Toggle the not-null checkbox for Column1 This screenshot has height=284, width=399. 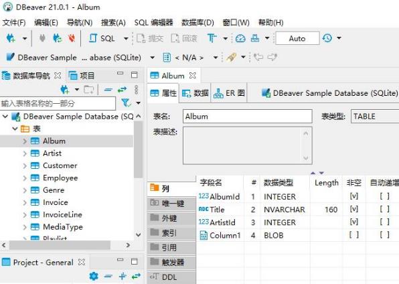354,234
